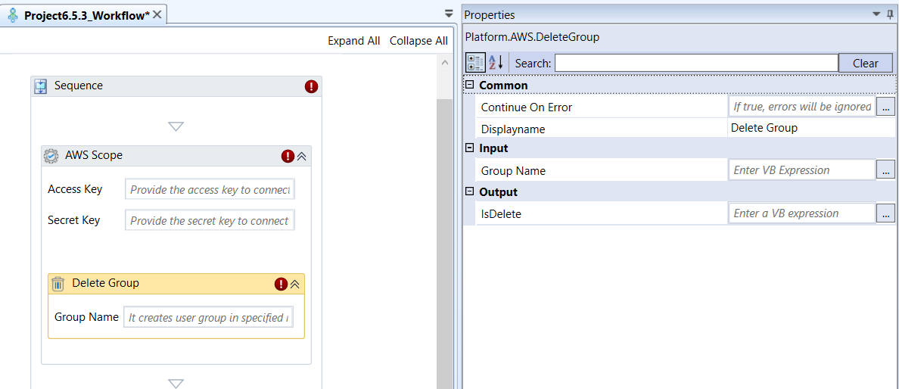Image resolution: width=899 pixels, height=389 pixels.
Task: Click the Delete Group error icon
Action: point(281,284)
